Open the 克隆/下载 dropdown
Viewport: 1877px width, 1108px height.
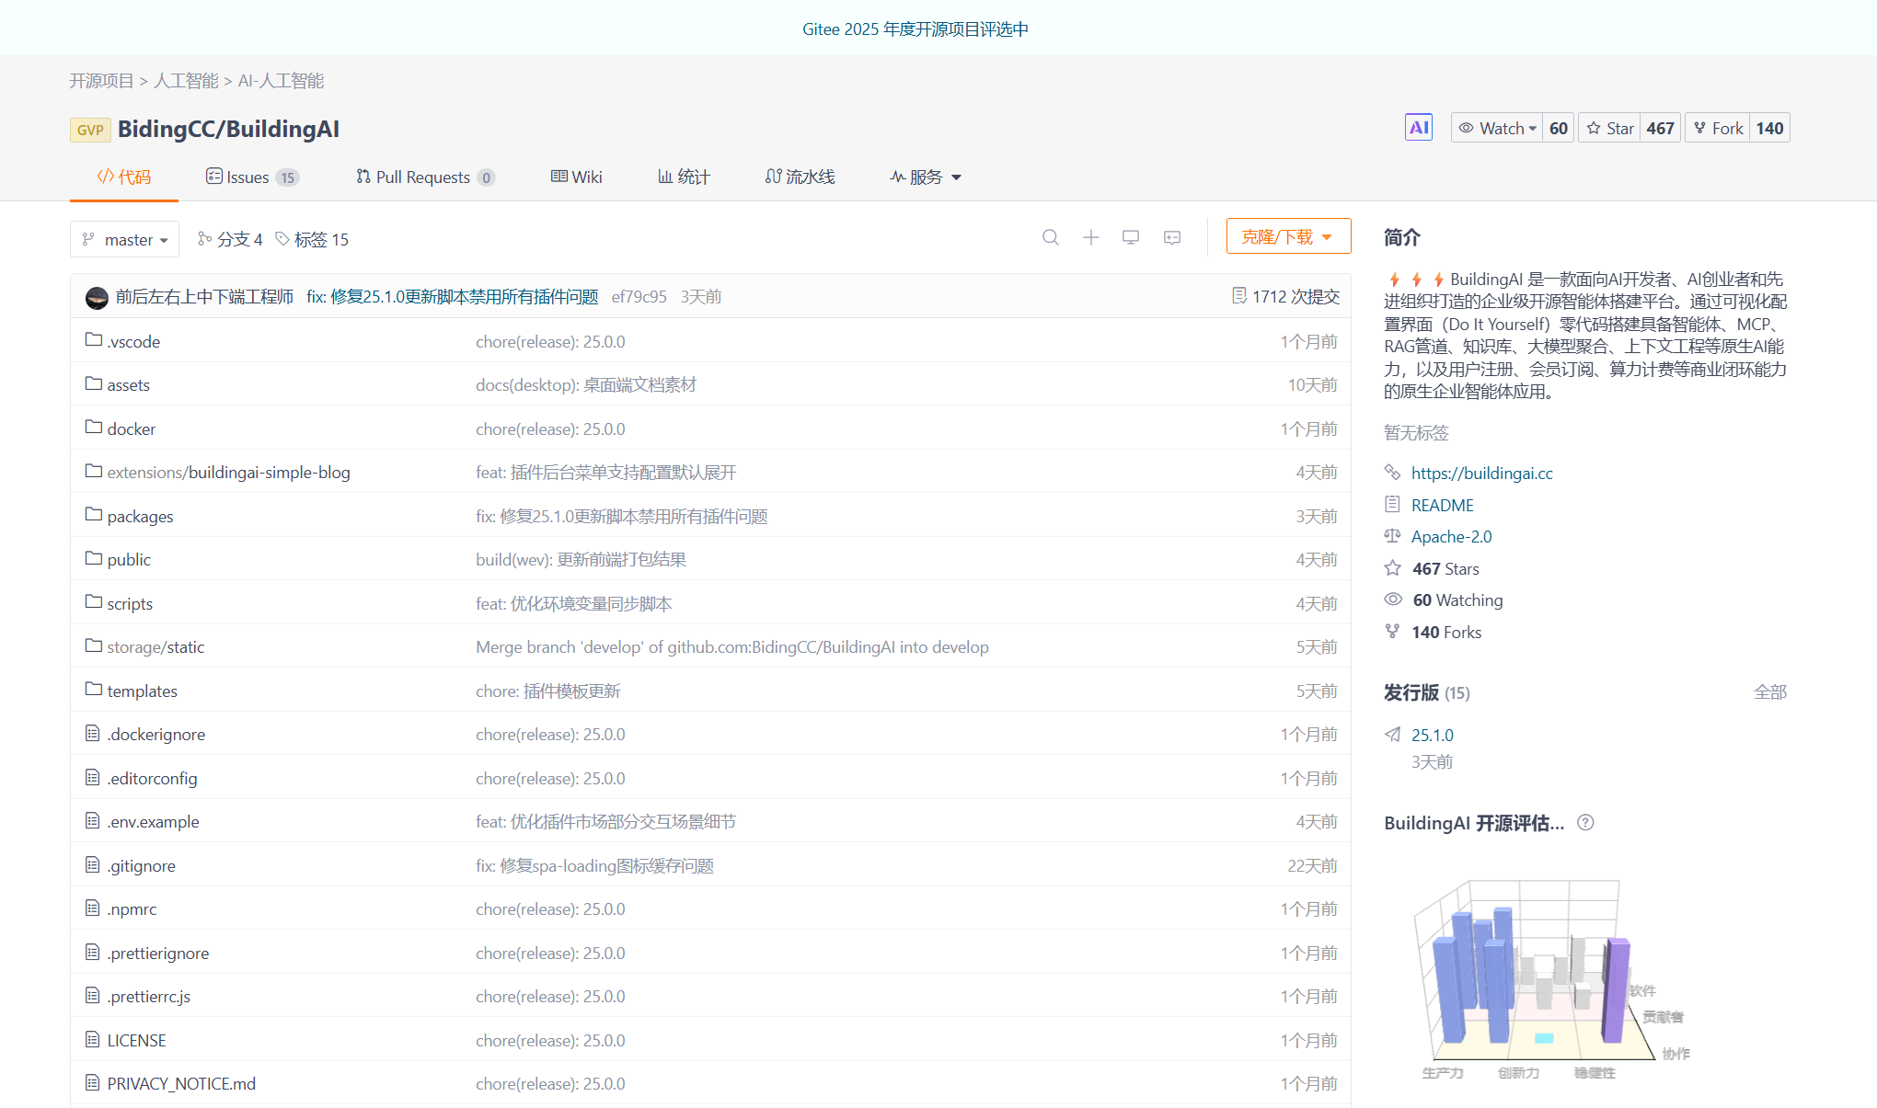[x=1288, y=235]
